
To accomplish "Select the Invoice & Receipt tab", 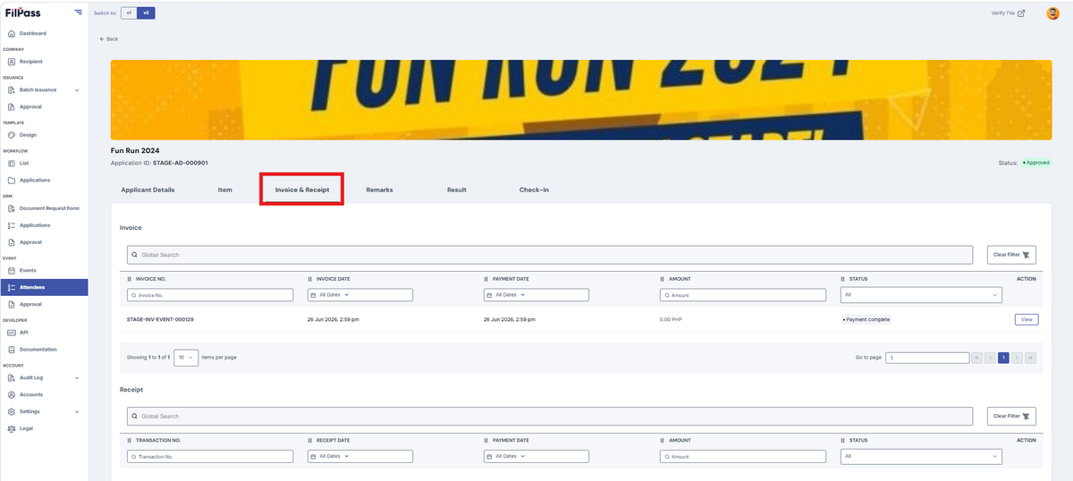I will click(x=302, y=190).
